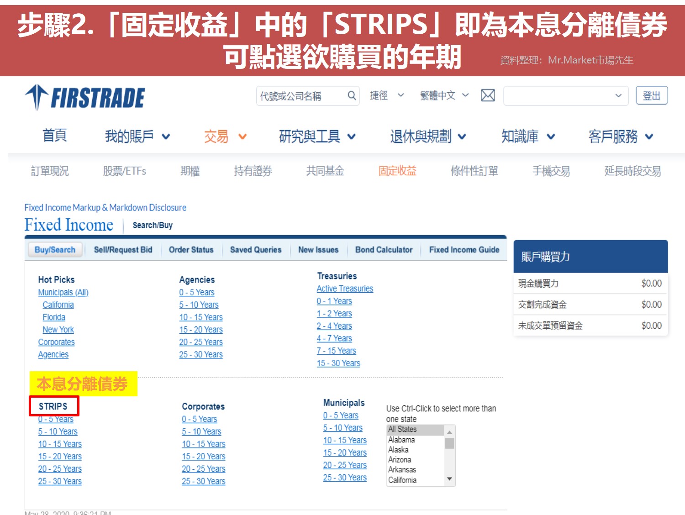Switch to New Issues tab
This screenshot has width=685, height=515.
pos(318,250)
